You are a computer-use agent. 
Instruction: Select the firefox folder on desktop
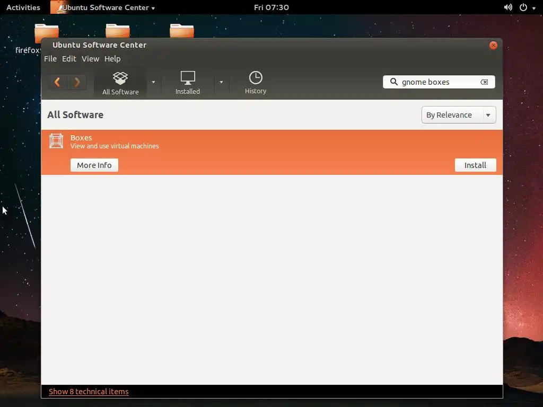(x=47, y=33)
